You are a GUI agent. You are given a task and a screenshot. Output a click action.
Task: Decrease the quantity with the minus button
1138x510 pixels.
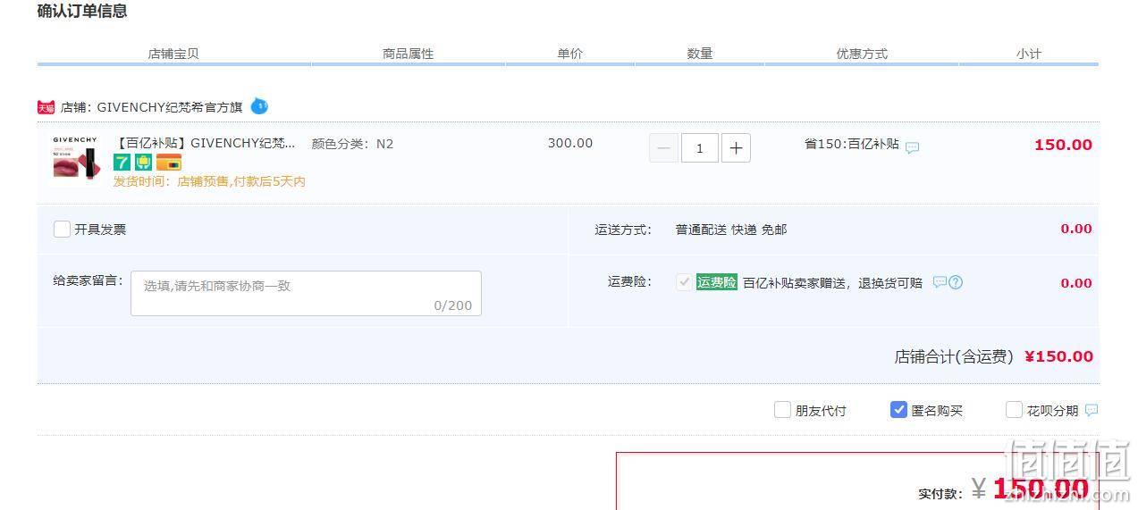(x=663, y=148)
